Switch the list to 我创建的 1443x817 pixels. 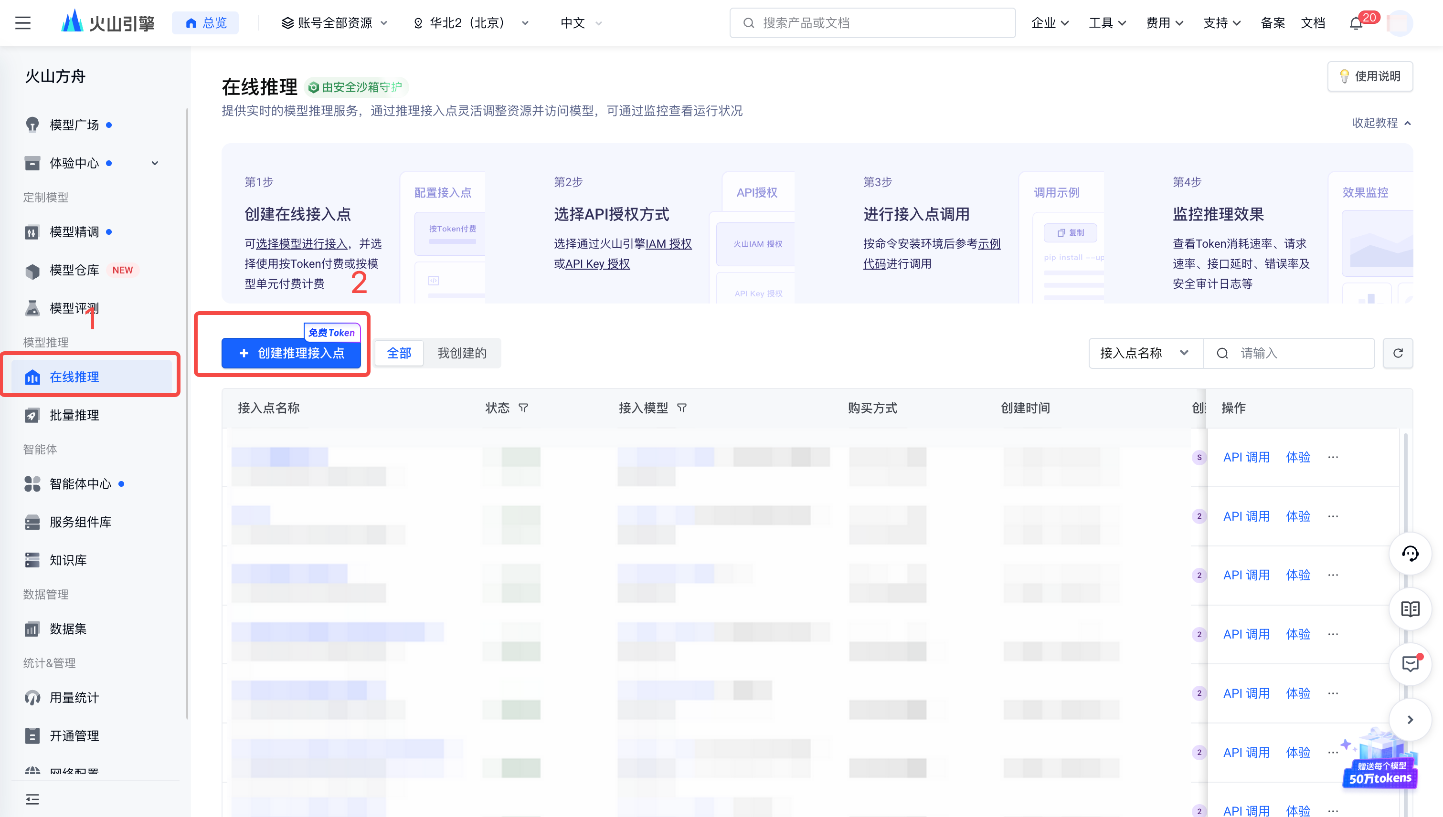pyautogui.click(x=462, y=353)
